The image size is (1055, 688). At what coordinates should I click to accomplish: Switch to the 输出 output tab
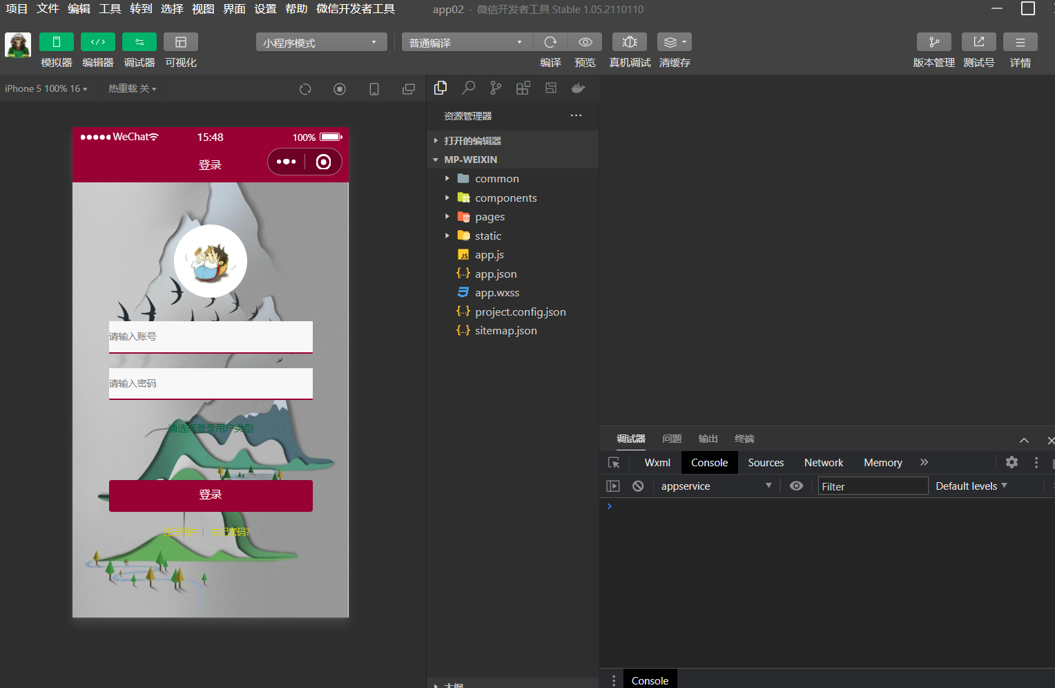(x=708, y=439)
